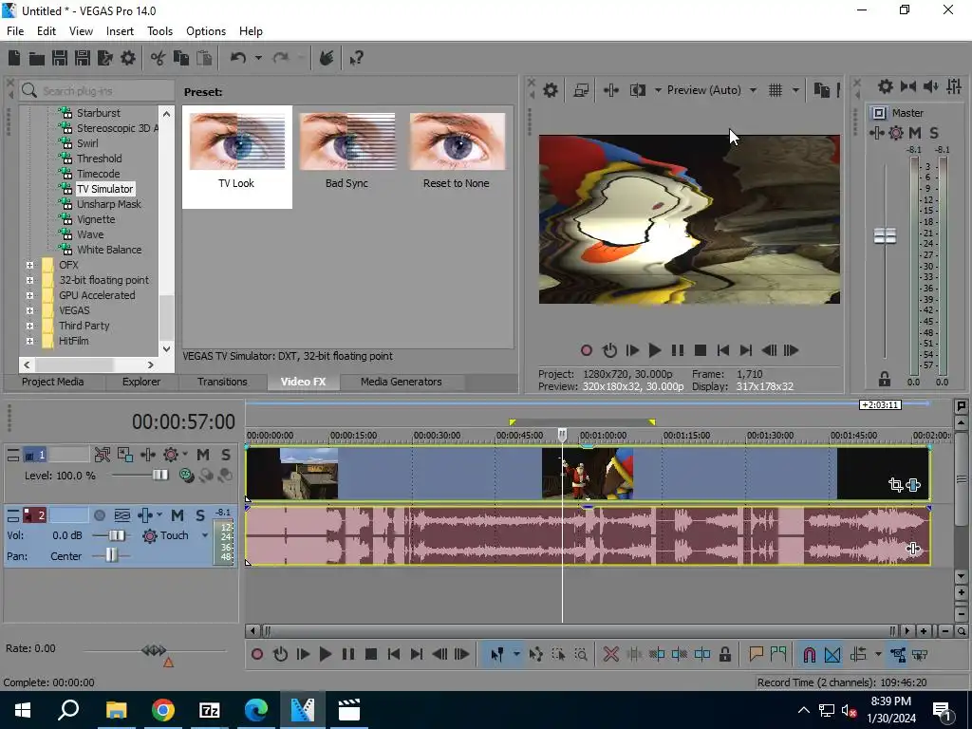Image resolution: width=972 pixels, height=729 pixels.
Task: Click the Preview on External Monitor icon
Action: coord(581,90)
